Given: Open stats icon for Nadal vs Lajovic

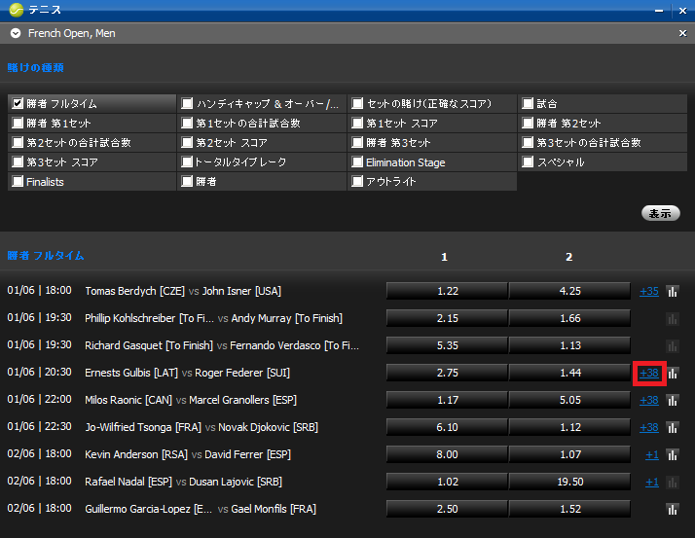Looking at the screenshot, I should pyautogui.click(x=673, y=483).
